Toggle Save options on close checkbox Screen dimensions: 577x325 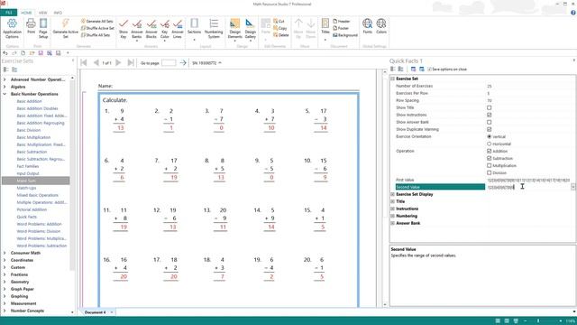click(429, 70)
